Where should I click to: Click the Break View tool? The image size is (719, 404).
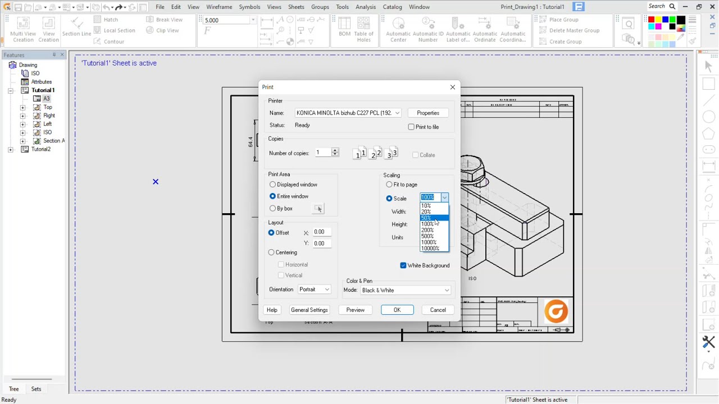click(164, 20)
